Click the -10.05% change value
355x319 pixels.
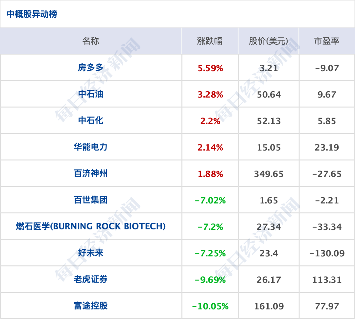(210, 306)
